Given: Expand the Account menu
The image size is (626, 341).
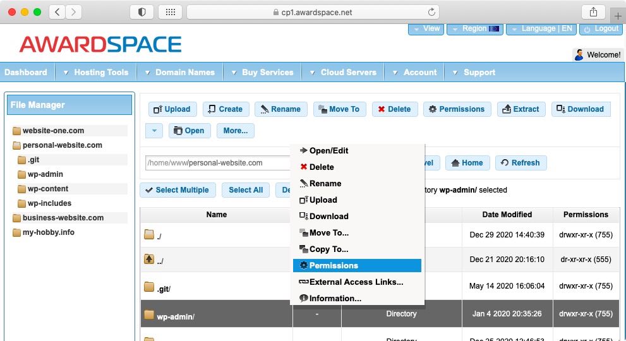Looking at the screenshot, I should click(x=414, y=72).
